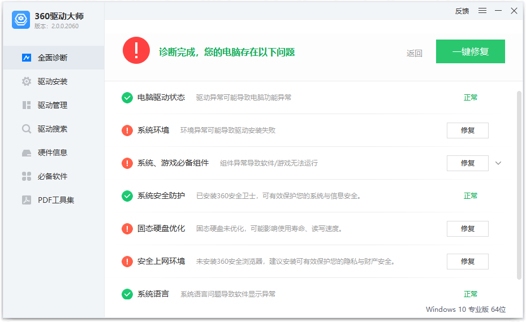The height and width of the screenshot is (322, 526).
Task: Click description 环境异常可能导致驱动安装失败
Action: pyautogui.click(x=228, y=130)
